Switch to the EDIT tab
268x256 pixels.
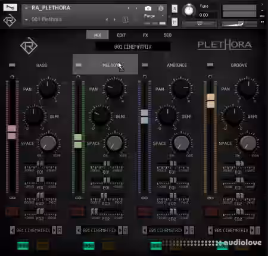[121, 35]
